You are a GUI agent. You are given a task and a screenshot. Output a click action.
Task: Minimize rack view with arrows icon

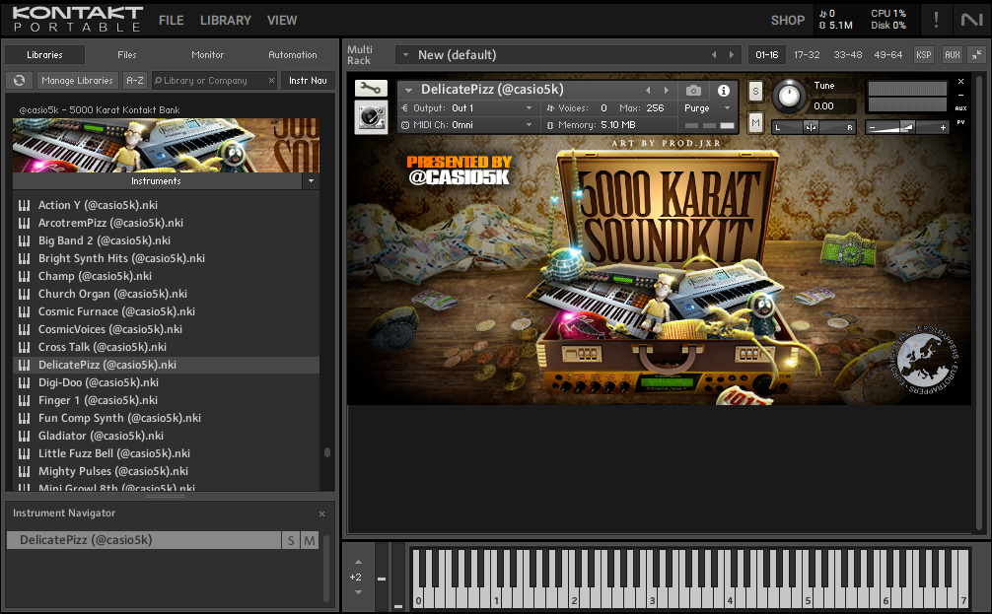point(977,55)
